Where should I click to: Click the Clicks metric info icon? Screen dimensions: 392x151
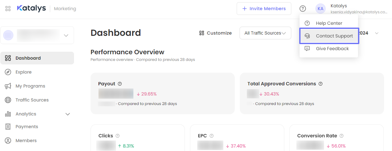[x=118, y=136]
